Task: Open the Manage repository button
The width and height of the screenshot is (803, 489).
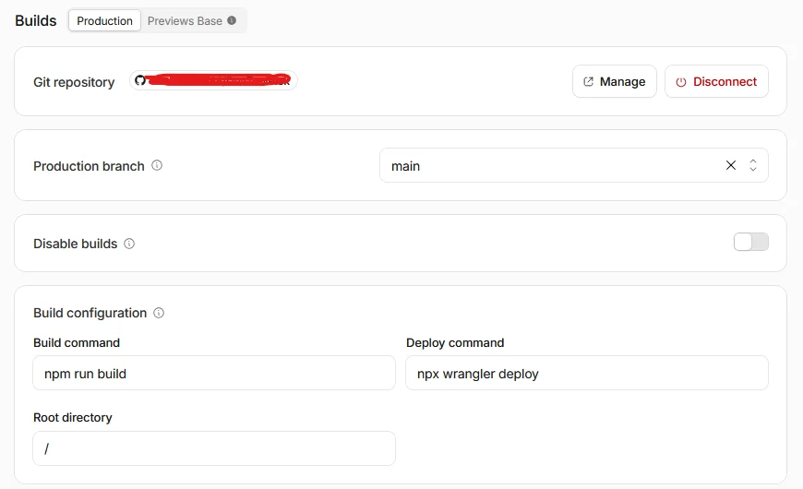Action: coord(615,81)
